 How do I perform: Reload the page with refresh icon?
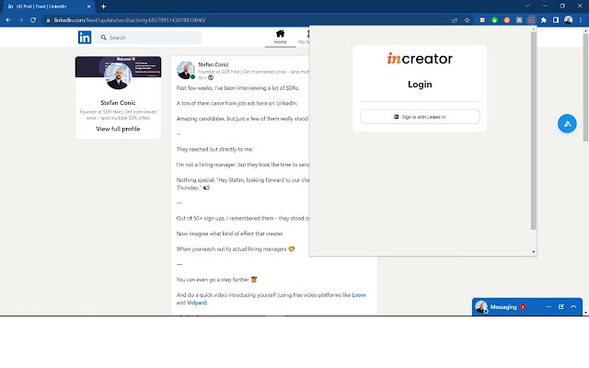click(x=33, y=20)
